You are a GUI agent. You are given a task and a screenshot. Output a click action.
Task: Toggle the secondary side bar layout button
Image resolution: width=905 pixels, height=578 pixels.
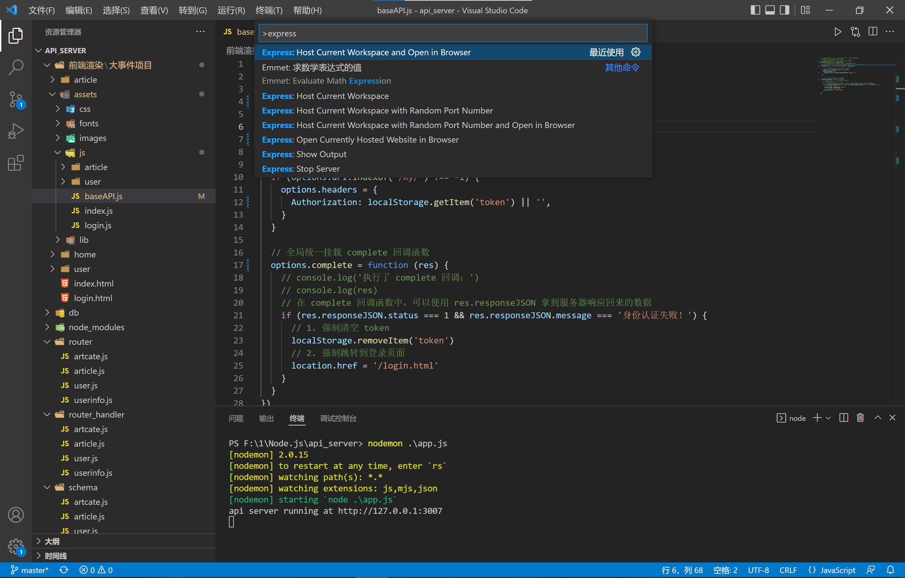coord(784,10)
